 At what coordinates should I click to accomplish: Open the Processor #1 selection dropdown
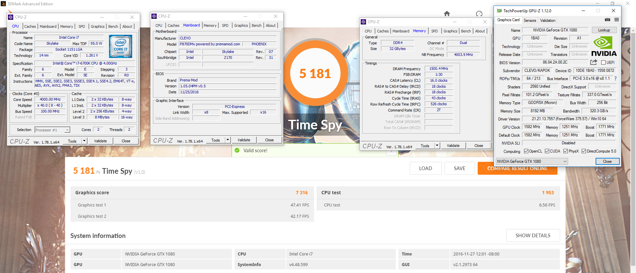coord(52,130)
